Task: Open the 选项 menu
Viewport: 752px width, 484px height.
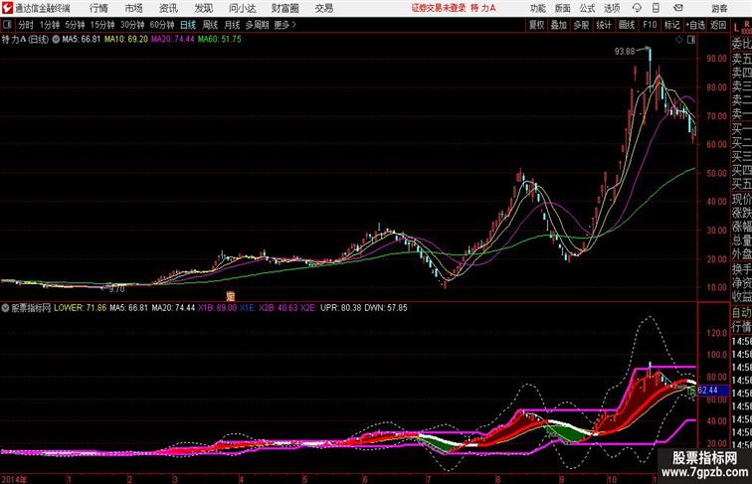Action: 612,8
